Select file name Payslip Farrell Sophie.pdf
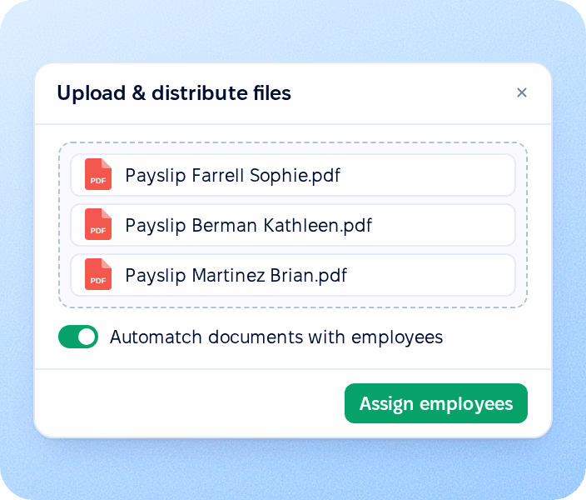 point(232,175)
